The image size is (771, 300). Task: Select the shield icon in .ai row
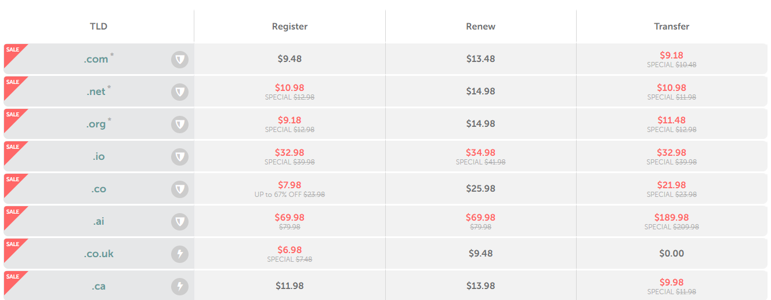[180, 221]
